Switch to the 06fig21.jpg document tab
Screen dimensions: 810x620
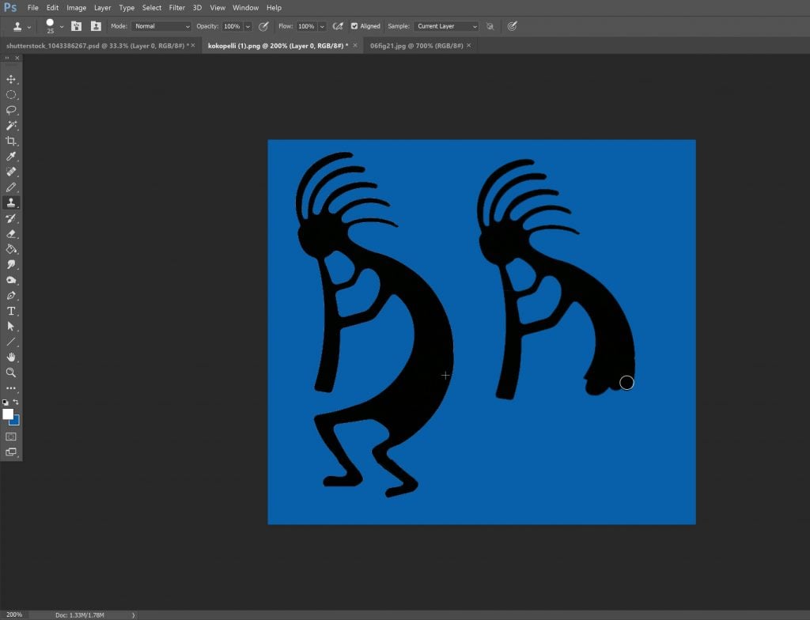click(x=415, y=45)
